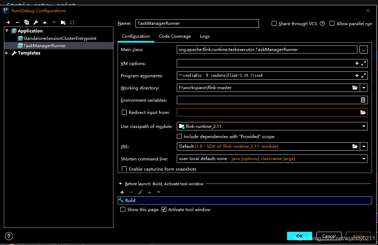Open the edit templates wrench icon

click(35, 22)
